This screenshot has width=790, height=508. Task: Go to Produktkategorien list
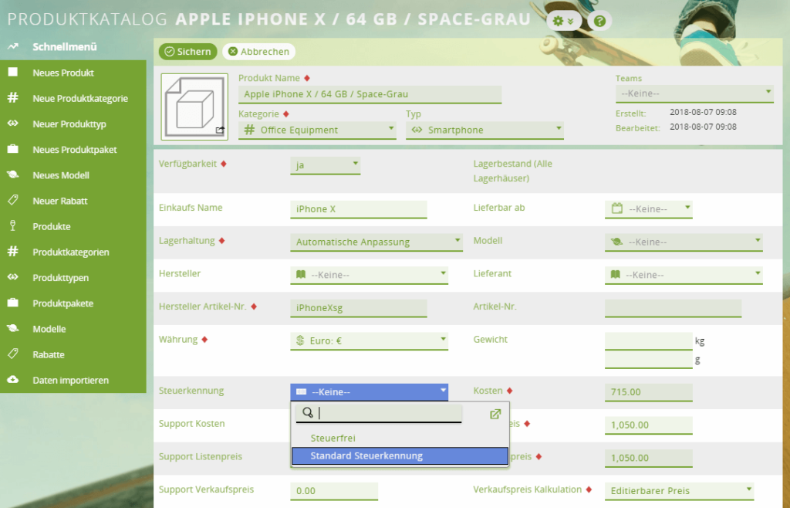[71, 252]
